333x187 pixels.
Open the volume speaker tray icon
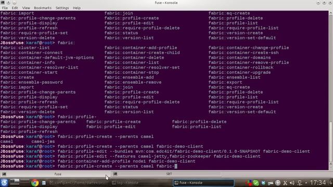pyautogui.click(x=292, y=183)
